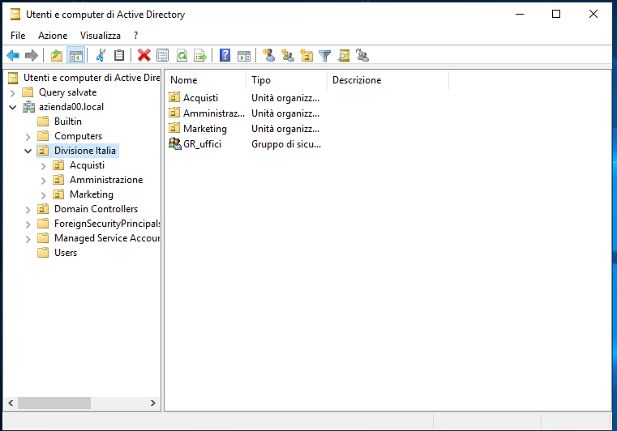This screenshot has height=431, width=617.
Task: Select Builtin in tree
Action: [x=67, y=122]
